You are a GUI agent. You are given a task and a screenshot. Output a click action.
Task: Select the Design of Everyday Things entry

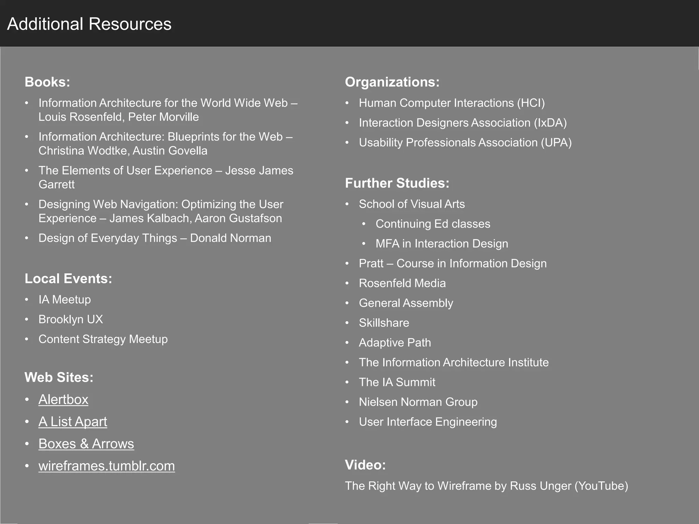[x=155, y=238]
